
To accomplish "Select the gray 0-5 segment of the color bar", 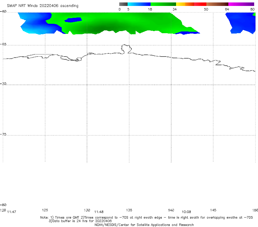I will 123,4.
